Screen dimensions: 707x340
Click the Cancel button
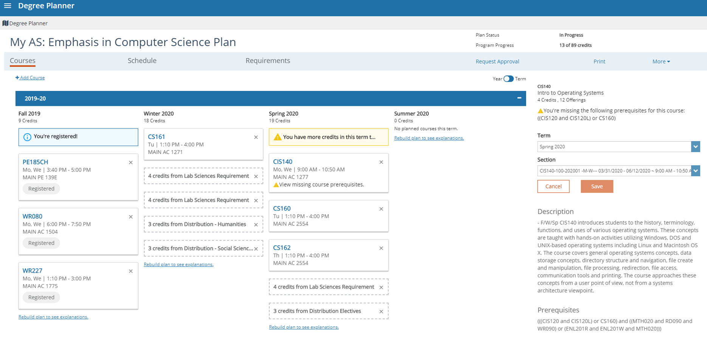coord(553,186)
